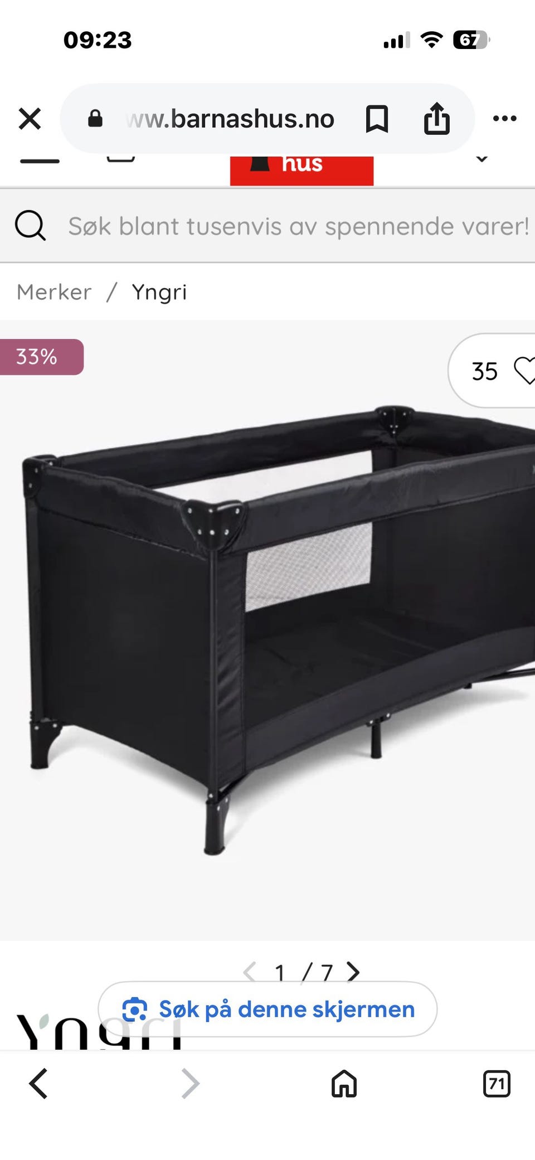Screen dimensions: 535x1160
Task: Tap the black travel cot product image
Action: [279, 630]
